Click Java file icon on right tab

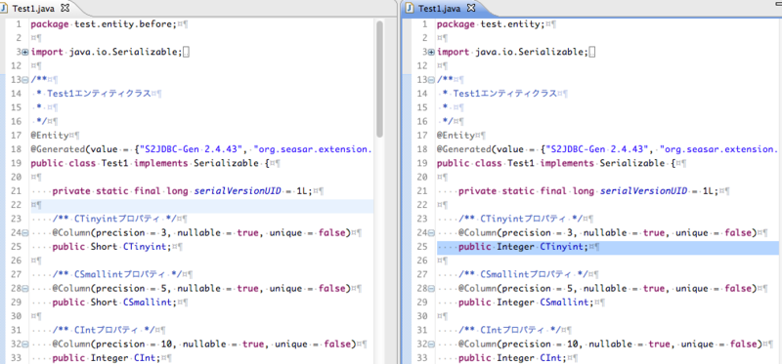410,9
